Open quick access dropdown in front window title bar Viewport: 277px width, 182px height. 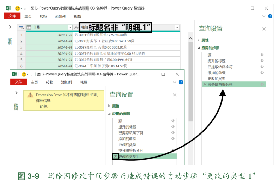click(x=31, y=74)
